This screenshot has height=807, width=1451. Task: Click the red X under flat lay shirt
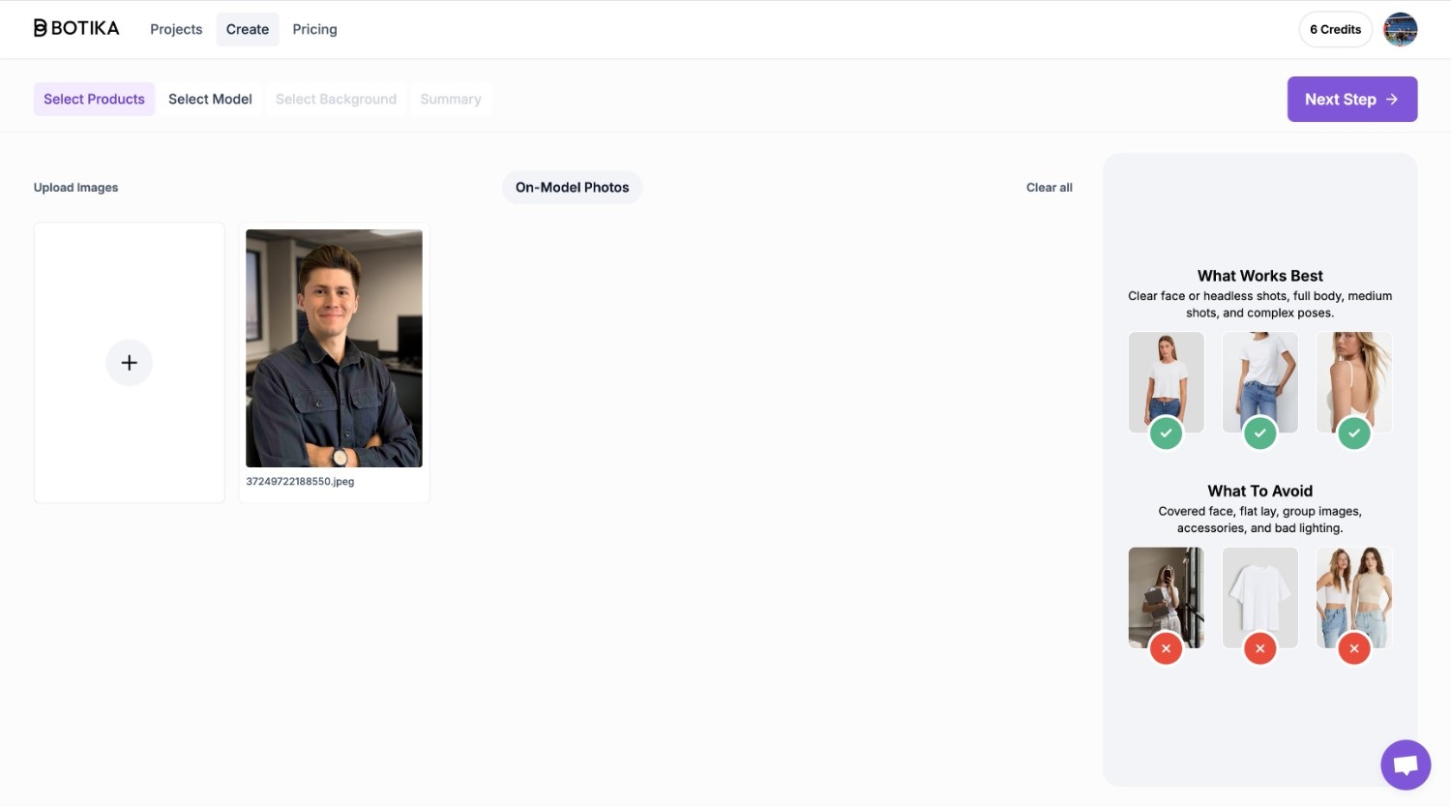[1259, 649]
